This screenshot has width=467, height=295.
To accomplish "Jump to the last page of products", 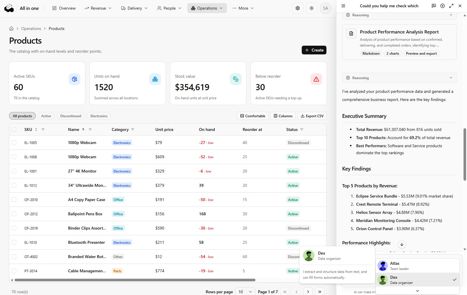I will (320, 292).
